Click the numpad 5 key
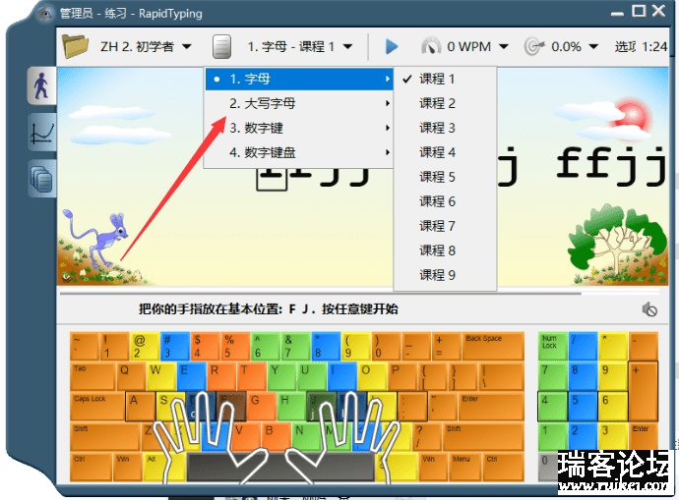679x500 pixels. point(583,407)
